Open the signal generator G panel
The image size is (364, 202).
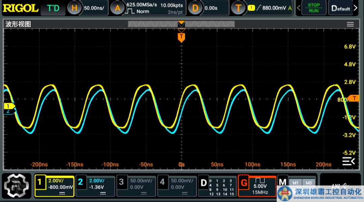[x=256, y=185]
